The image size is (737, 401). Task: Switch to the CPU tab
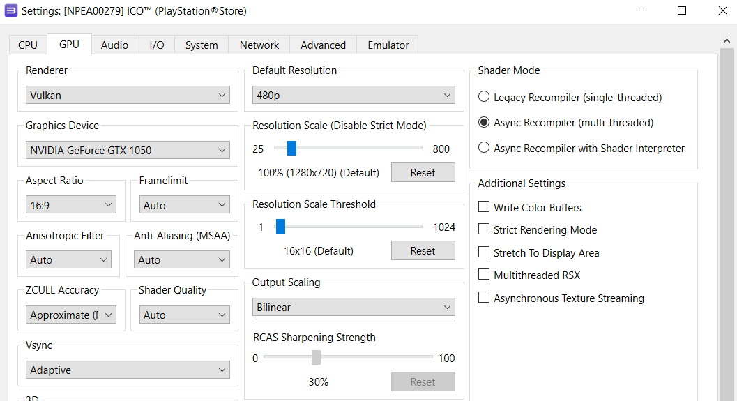tap(28, 45)
